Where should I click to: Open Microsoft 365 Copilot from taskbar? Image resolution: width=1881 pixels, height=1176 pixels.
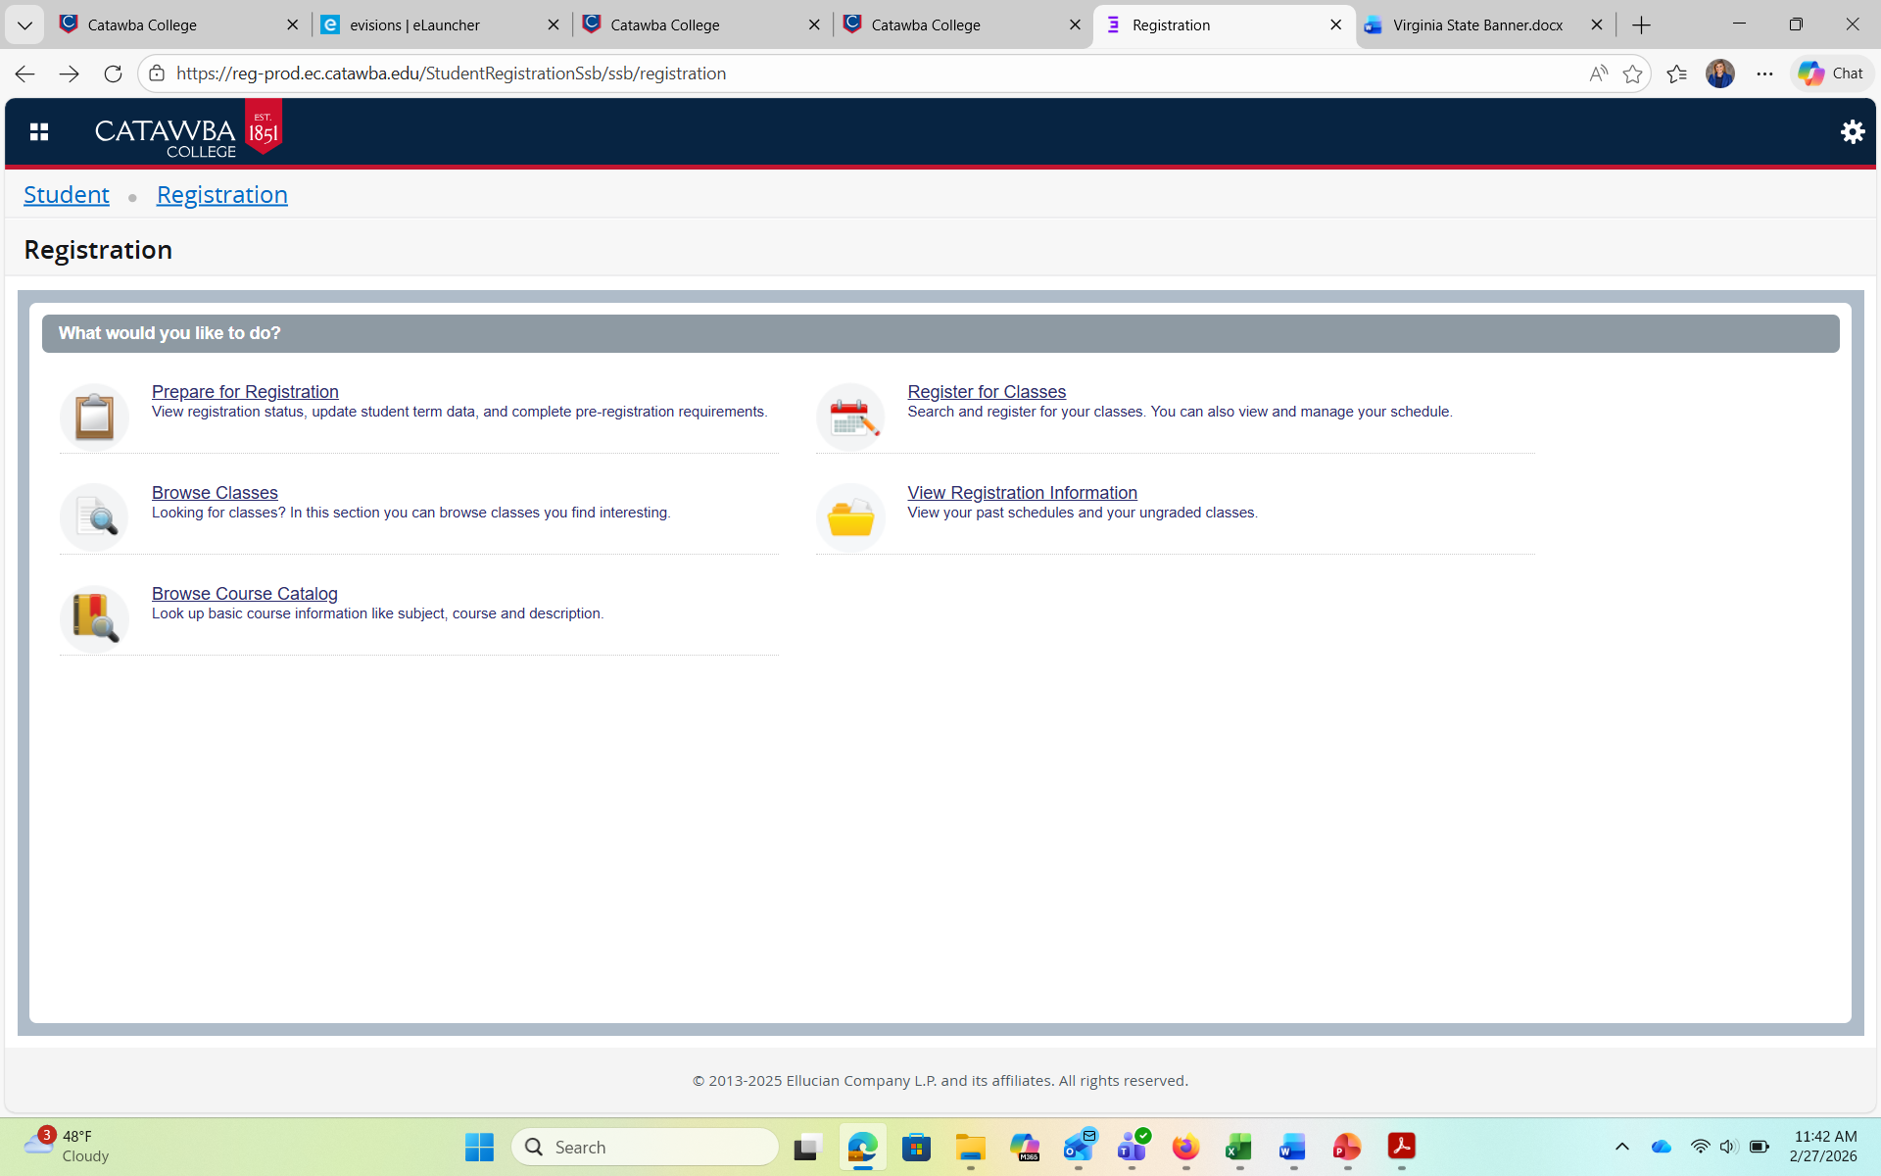(1025, 1147)
